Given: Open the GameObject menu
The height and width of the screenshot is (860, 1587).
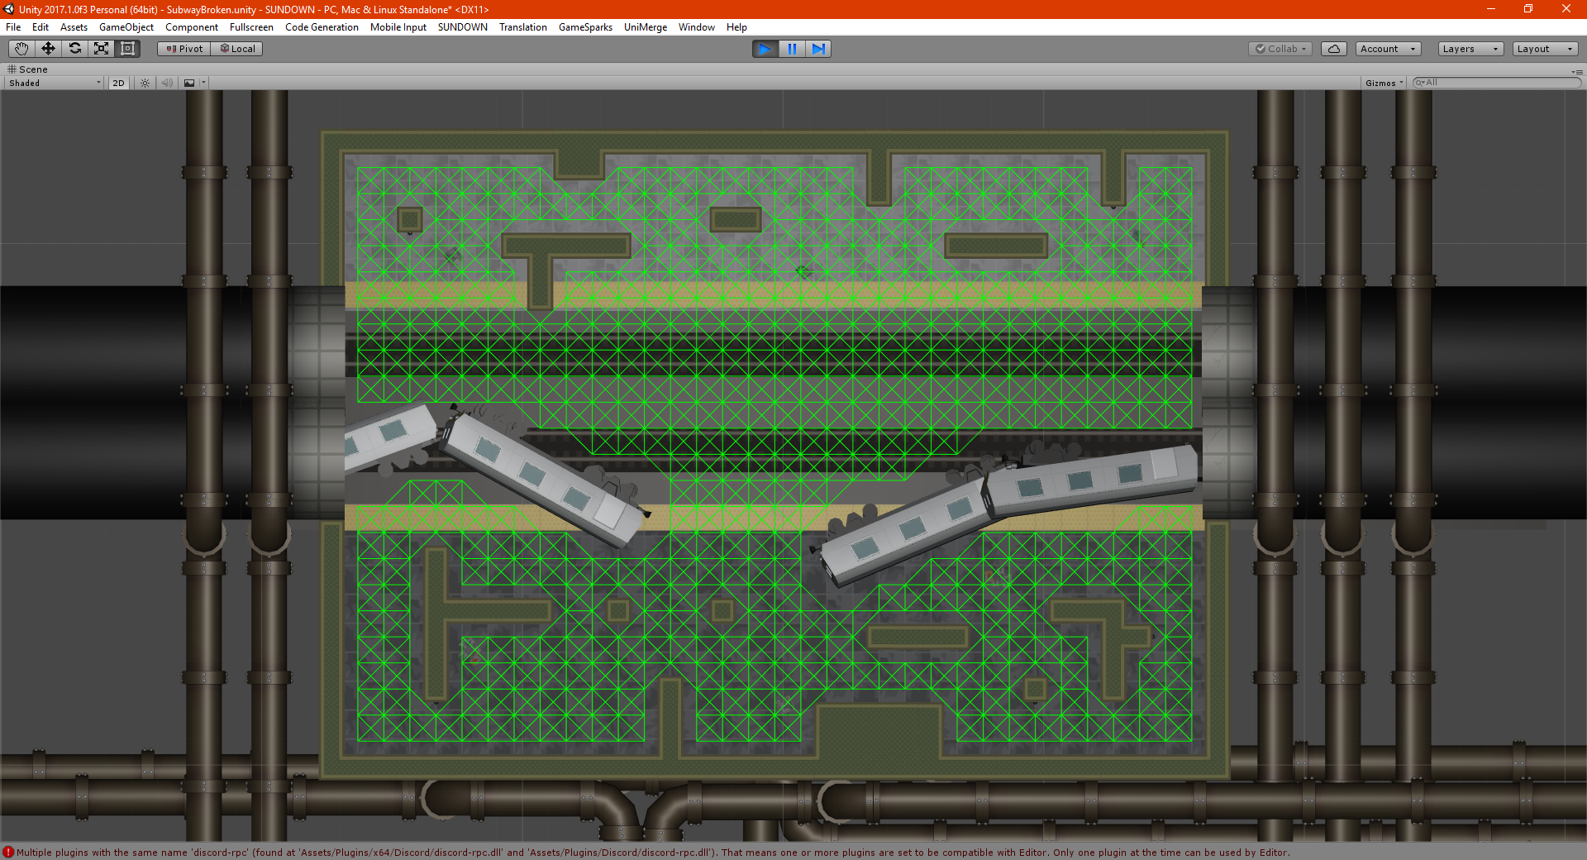Looking at the screenshot, I should (126, 27).
